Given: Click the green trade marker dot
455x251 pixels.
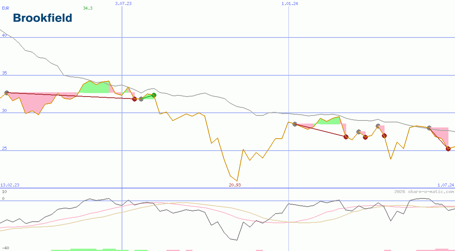Looking at the screenshot, I should (154, 95).
